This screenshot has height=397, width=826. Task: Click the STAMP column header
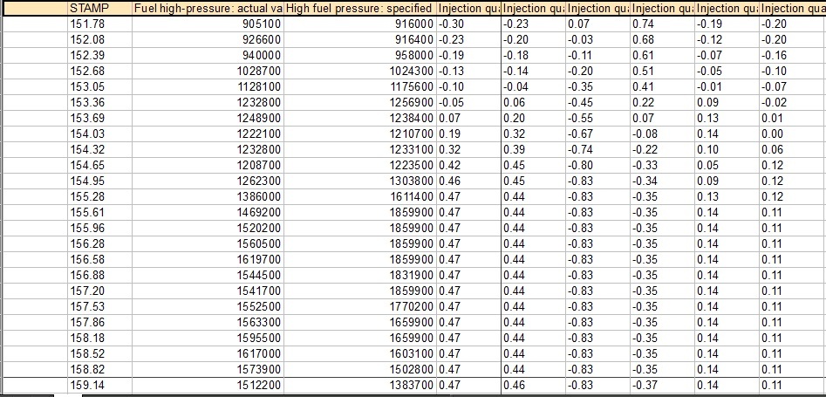click(99, 8)
